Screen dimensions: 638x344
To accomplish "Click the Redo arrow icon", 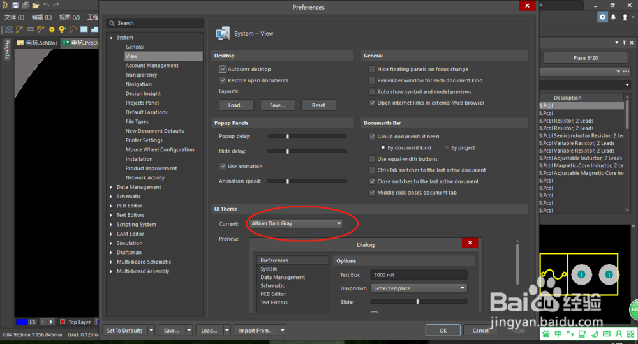I will click(56, 5).
